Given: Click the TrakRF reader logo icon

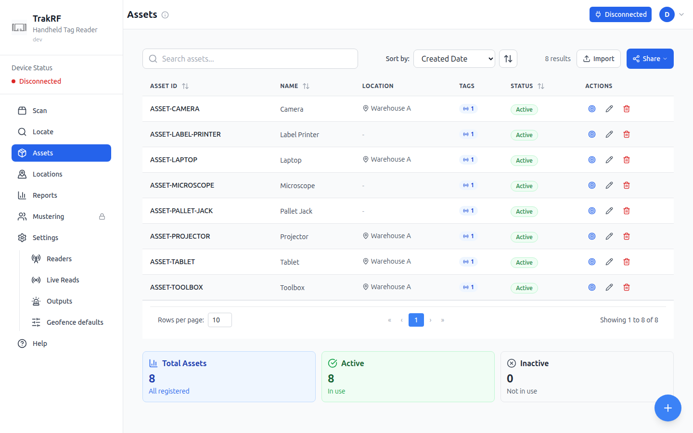Looking at the screenshot, I should point(19,27).
